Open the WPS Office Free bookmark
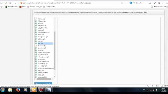The height and width of the screenshot is (94, 168). tap(12, 7)
